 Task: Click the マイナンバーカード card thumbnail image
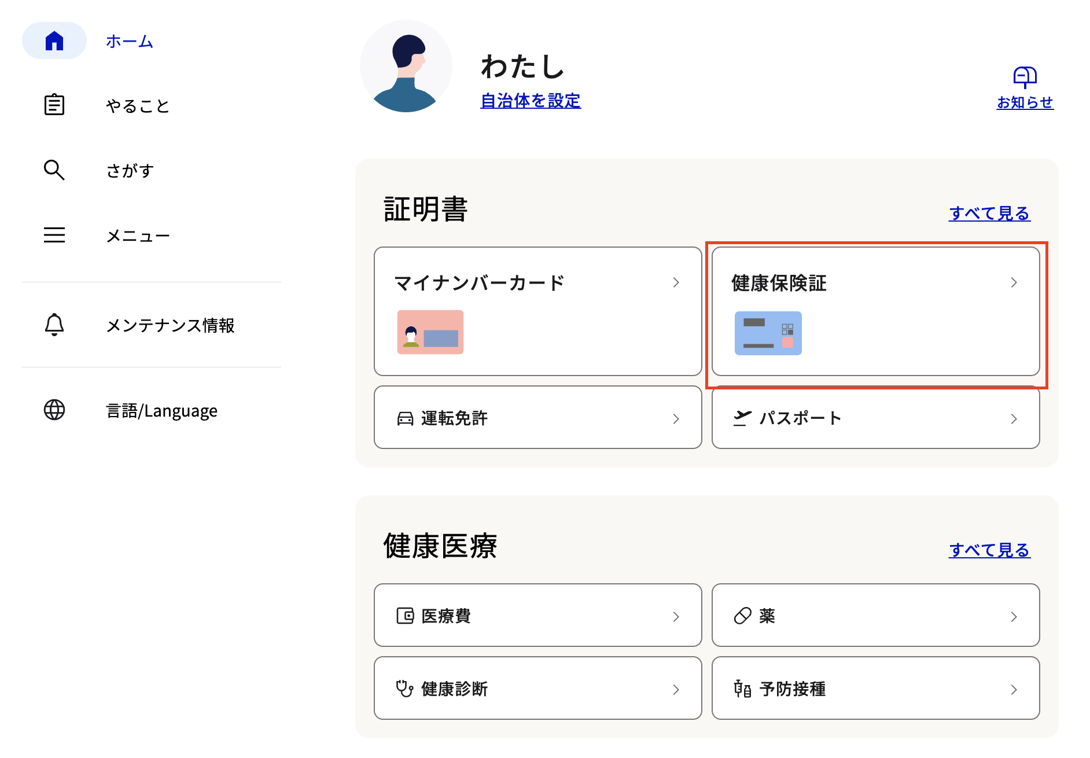pyautogui.click(x=430, y=332)
